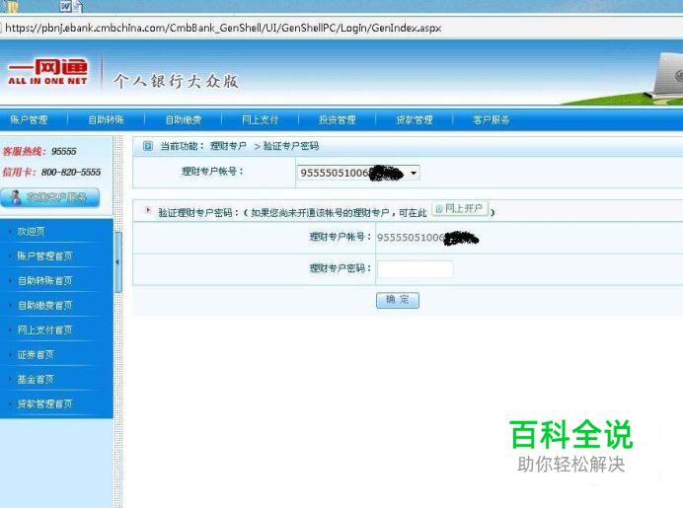Click the 一网通 All In One Net logo

[x=48, y=72]
